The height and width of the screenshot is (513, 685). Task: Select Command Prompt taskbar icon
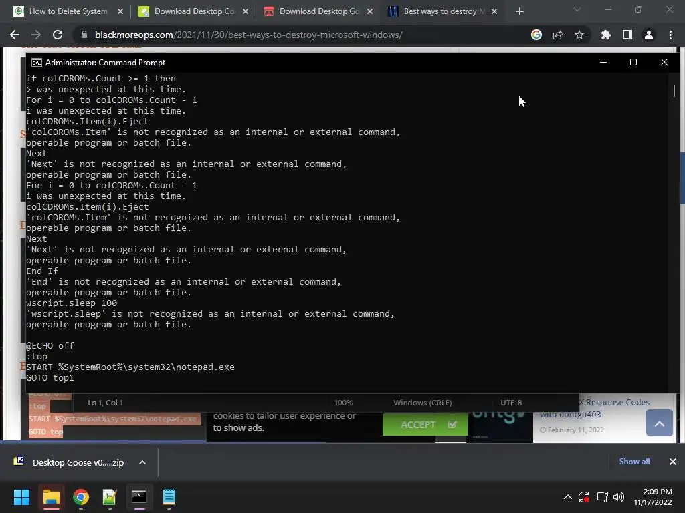pyautogui.click(x=139, y=497)
